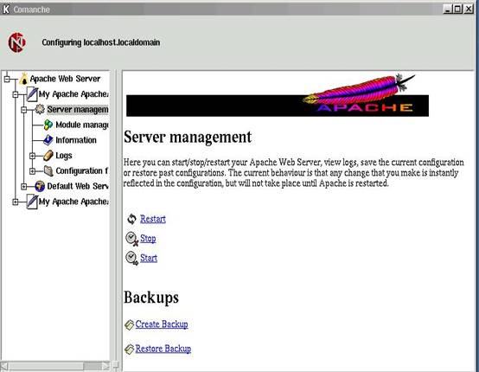Screen dimensions: 479x372
Task: Maximize the Comanche window
Action: point(457,10)
